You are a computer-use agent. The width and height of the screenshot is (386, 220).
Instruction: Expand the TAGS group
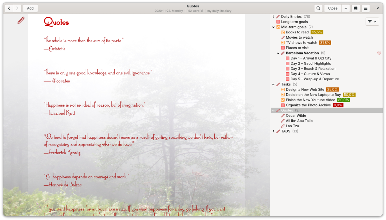(x=273, y=131)
